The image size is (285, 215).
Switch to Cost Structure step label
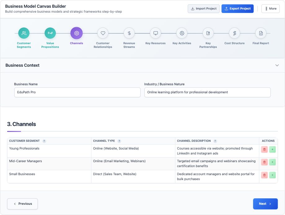click(x=235, y=43)
